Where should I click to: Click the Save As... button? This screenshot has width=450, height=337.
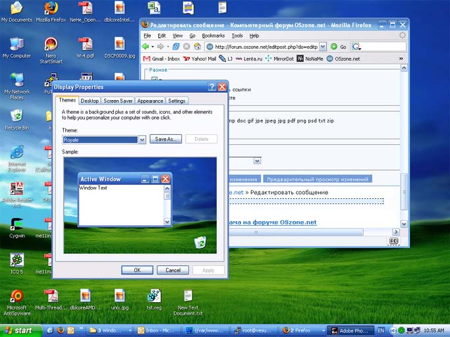165,140
